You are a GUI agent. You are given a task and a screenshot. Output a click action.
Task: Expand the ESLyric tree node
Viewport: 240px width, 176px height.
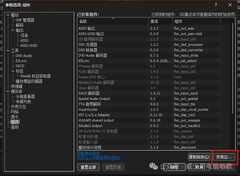(13, 61)
